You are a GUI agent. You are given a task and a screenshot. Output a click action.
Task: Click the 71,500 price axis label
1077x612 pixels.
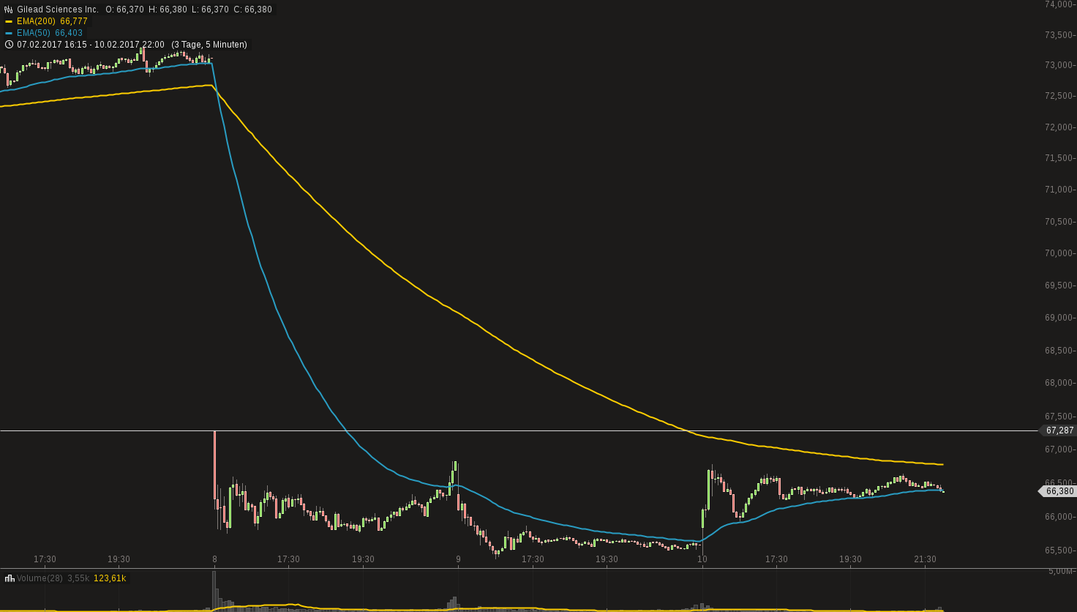(x=1059, y=158)
